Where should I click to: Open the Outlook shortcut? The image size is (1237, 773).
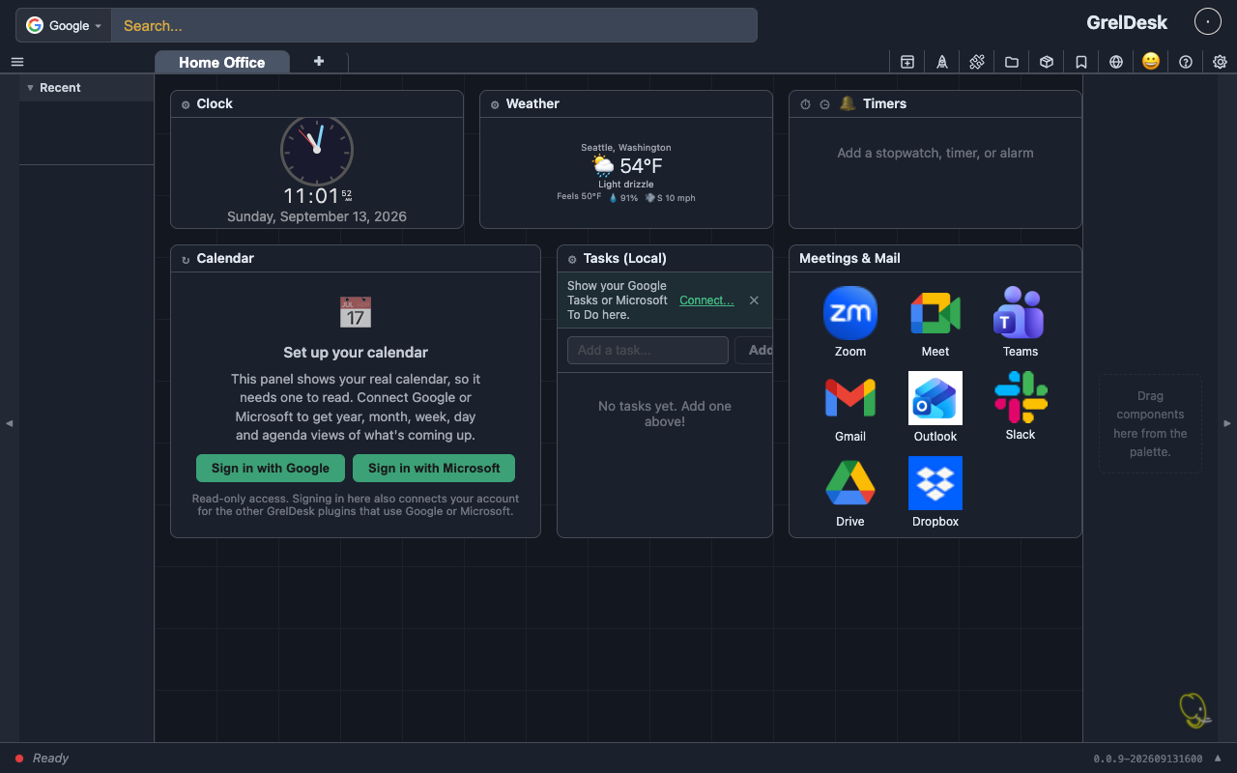tap(935, 408)
